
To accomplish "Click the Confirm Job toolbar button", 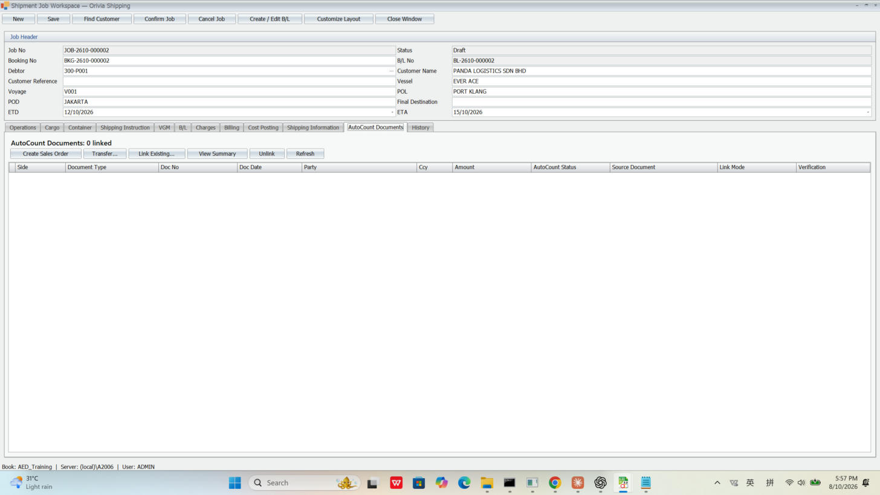I will (160, 19).
